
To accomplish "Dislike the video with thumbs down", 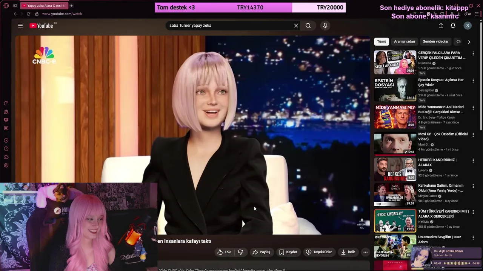I will tap(240, 252).
